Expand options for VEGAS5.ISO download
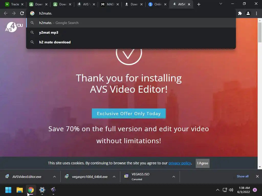This screenshot has height=196, width=262. point(174,177)
